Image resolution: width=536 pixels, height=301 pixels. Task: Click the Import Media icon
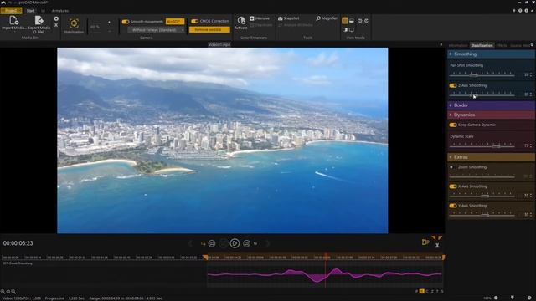pos(13,21)
